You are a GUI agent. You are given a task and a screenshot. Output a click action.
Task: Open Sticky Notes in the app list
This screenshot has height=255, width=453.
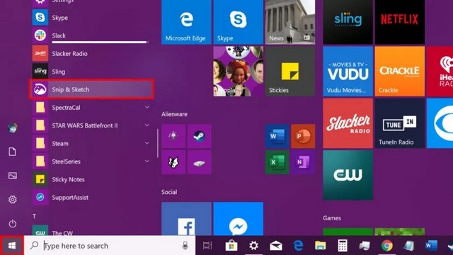pyautogui.click(x=91, y=179)
